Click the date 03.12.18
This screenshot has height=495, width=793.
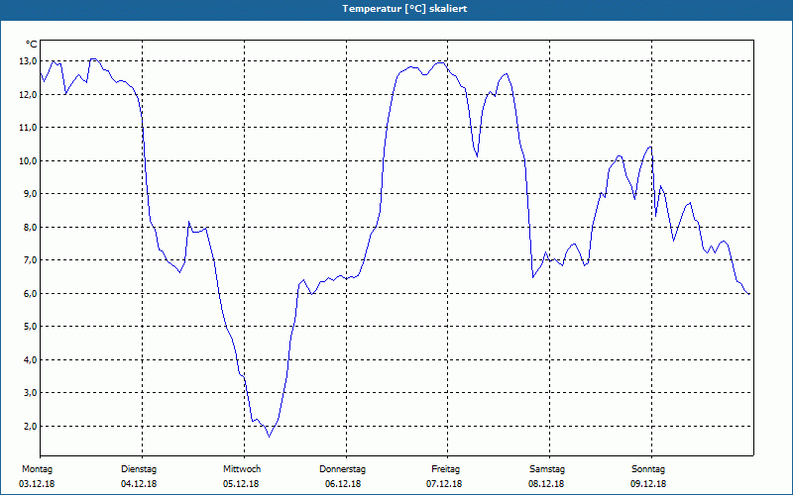pos(37,484)
